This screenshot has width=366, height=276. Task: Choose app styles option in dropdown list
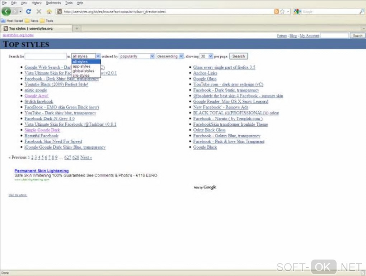click(x=86, y=66)
